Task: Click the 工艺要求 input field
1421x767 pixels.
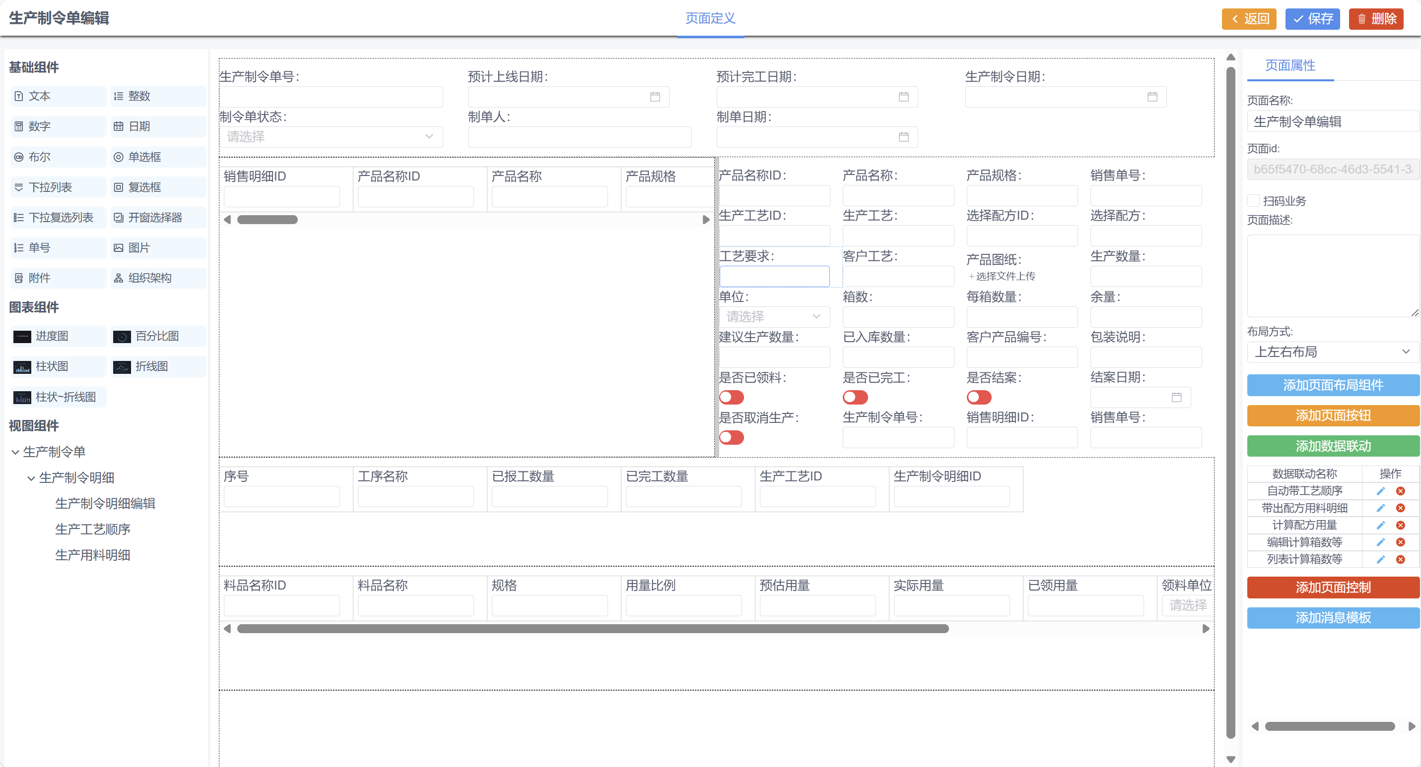Action: (774, 276)
